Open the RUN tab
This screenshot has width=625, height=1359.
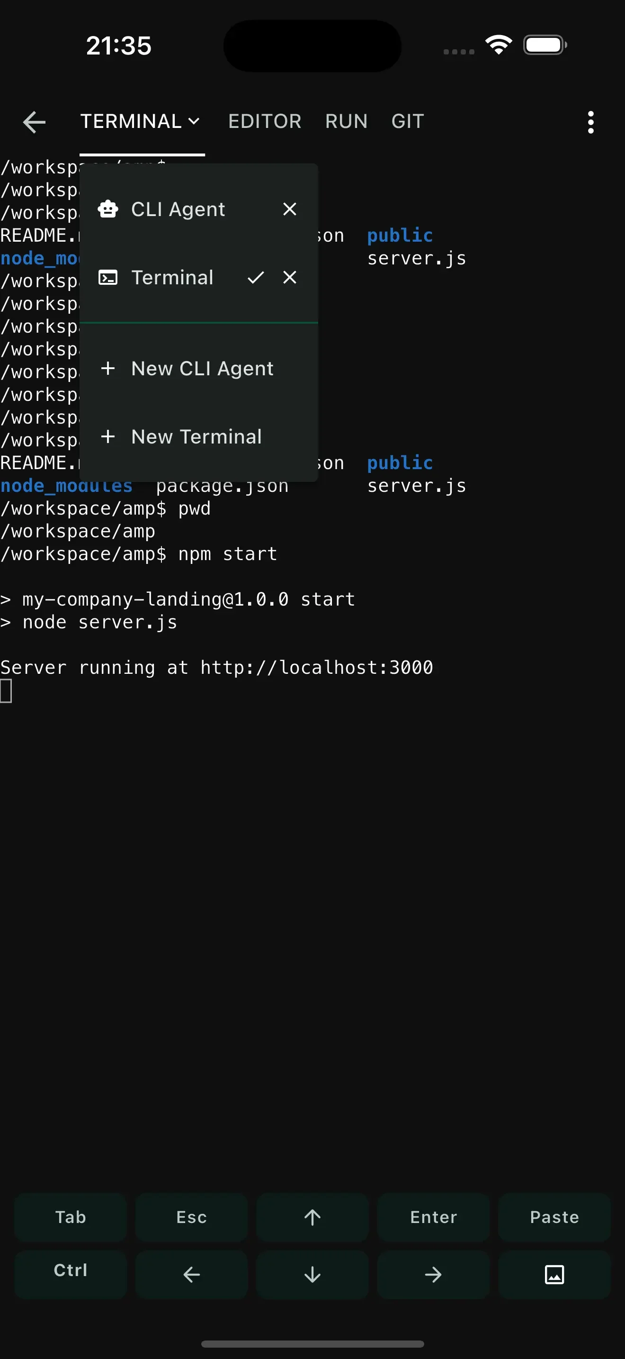(x=346, y=122)
